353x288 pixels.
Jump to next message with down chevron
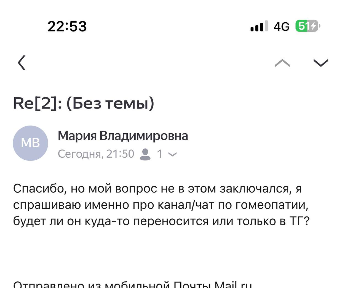tap(321, 63)
